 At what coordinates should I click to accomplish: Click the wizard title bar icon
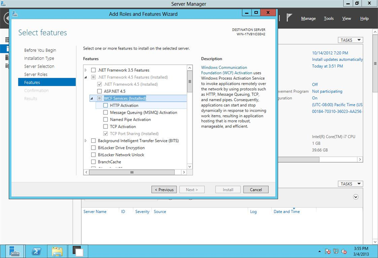pyautogui.click(x=15, y=14)
